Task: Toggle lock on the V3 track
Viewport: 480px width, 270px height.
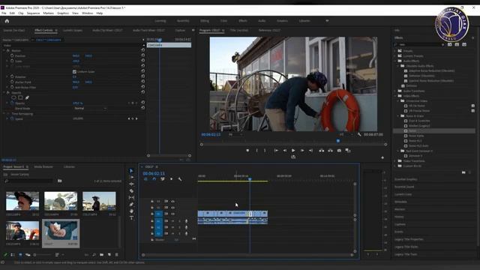Action: 152,201
